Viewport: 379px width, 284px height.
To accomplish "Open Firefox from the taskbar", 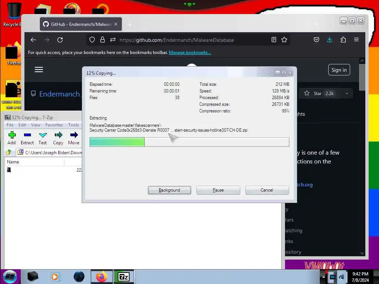I will 102,277.
